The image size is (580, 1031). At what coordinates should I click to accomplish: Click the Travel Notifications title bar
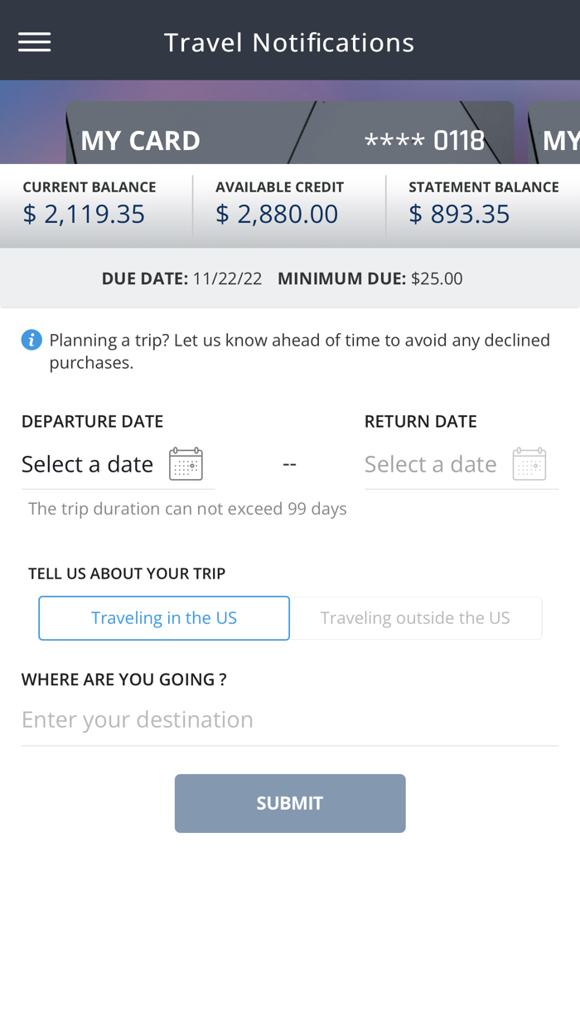point(289,41)
